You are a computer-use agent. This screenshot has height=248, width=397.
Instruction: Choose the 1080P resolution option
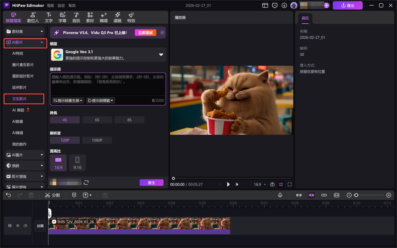tap(97, 140)
